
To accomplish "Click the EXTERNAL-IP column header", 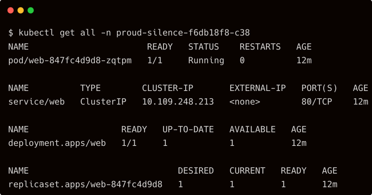I will (258, 88).
